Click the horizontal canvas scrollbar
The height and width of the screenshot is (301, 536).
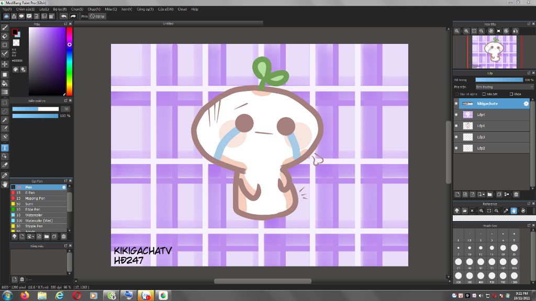coord(263,281)
